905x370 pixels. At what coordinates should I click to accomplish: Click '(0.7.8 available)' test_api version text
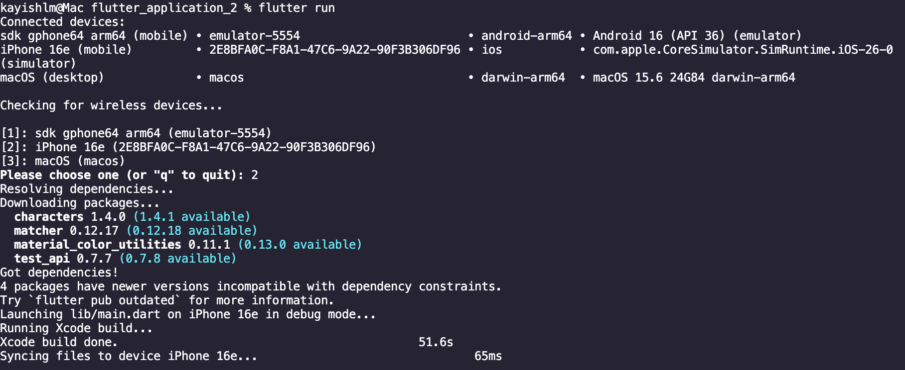(x=177, y=259)
